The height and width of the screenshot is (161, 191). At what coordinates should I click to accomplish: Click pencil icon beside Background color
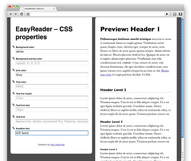14,47
